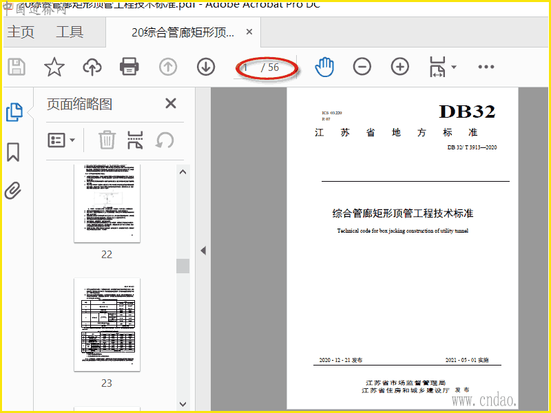
Task: Click the rotate pages icon
Action: tap(165, 140)
